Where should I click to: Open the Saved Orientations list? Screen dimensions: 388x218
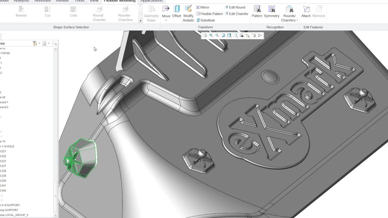pyautogui.click(x=235, y=35)
